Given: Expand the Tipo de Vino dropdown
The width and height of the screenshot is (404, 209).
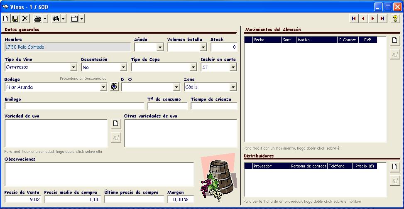Looking at the screenshot, I should click(x=73, y=67).
